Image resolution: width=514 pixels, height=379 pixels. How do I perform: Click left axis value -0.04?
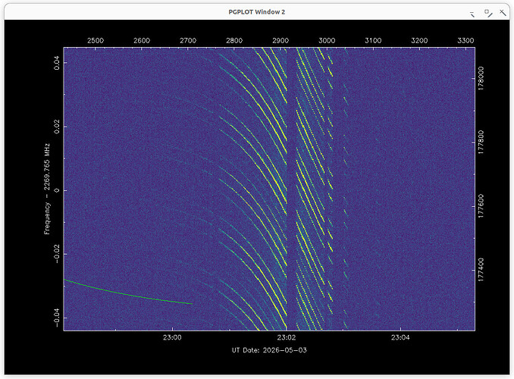click(57, 318)
